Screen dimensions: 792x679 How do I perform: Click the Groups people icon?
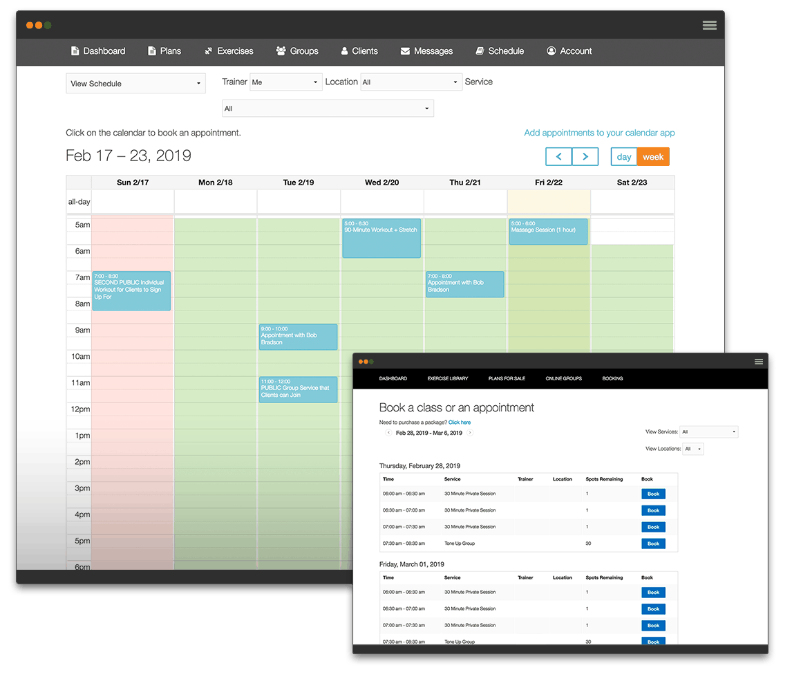click(x=281, y=51)
